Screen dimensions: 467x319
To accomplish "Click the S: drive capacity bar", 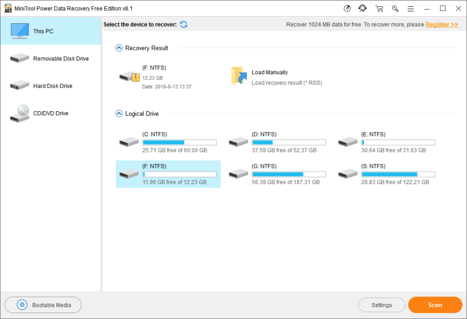I will click(x=398, y=174).
